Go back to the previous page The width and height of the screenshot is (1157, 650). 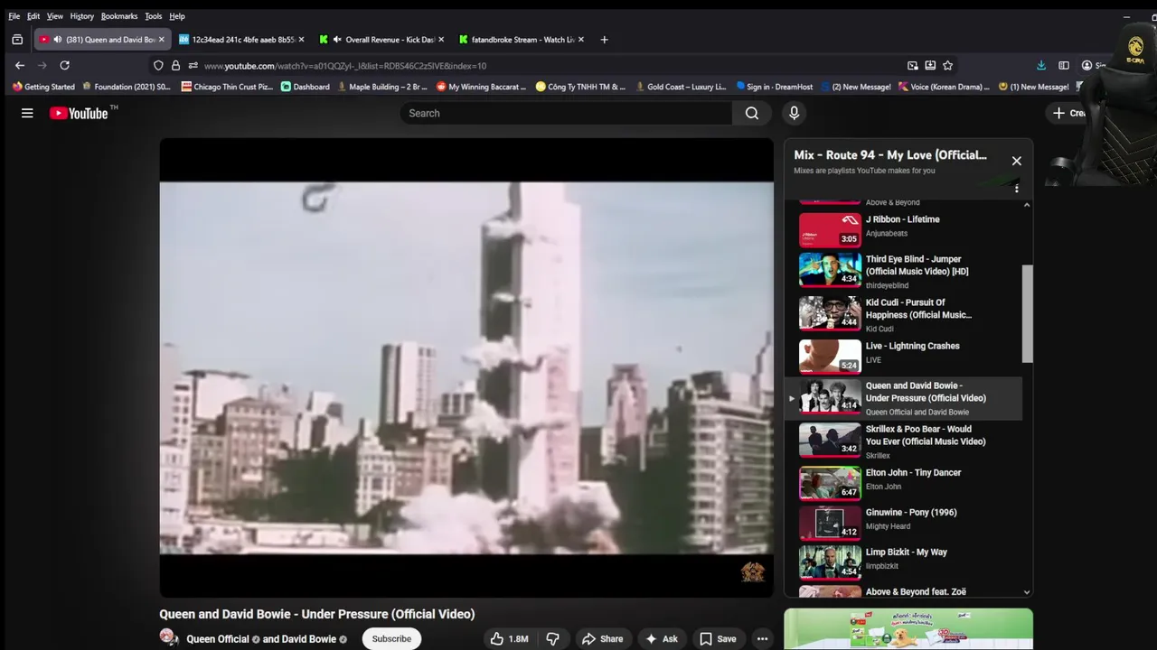pyautogui.click(x=20, y=65)
